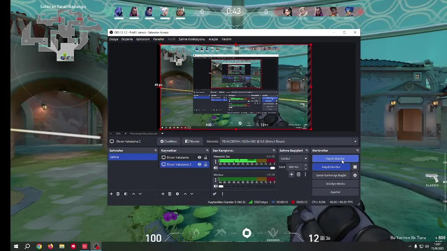Open Görüntü display selection dropdown
447x251 pixels.
(290, 142)
